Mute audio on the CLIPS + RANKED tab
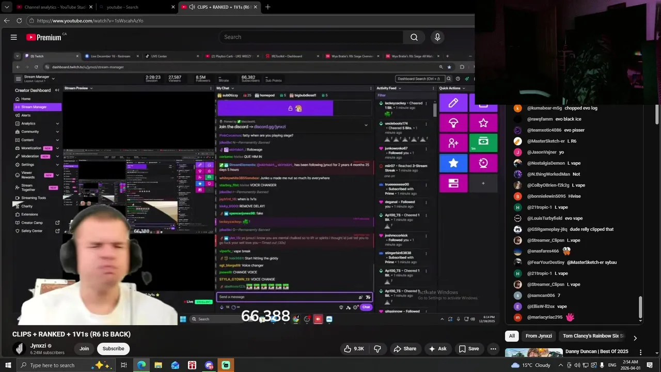The image size is (661, 372). 192,7
